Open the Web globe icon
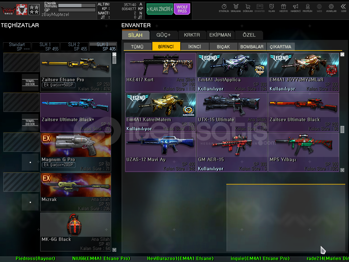The image size is (349, 262). (x=319, y=8)
